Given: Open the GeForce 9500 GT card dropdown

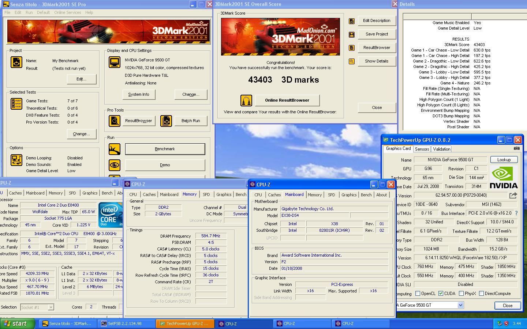Looking at the screenshot, I should (460, 305).
